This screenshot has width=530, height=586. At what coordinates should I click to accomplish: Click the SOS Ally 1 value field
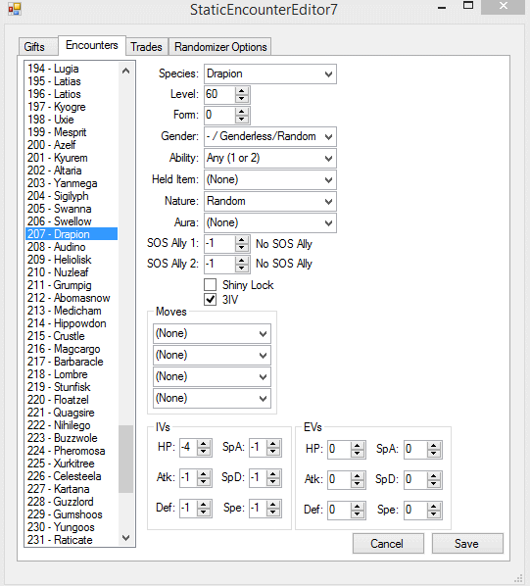point(220,244)
